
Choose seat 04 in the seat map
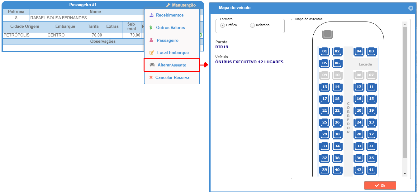coord(359,51)
